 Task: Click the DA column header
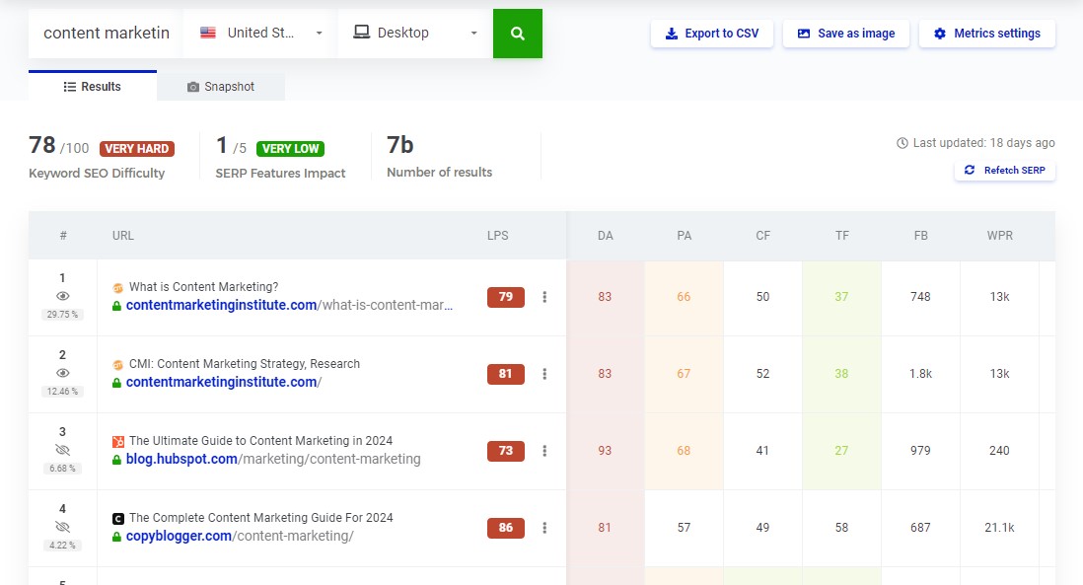coord(605,236)
